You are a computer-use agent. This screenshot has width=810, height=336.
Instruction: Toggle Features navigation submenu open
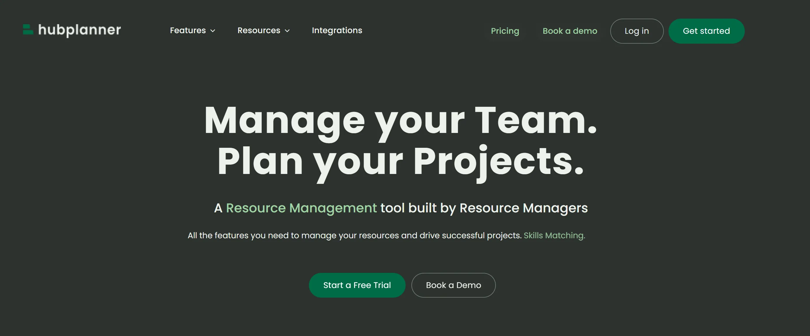pos(212,31)
